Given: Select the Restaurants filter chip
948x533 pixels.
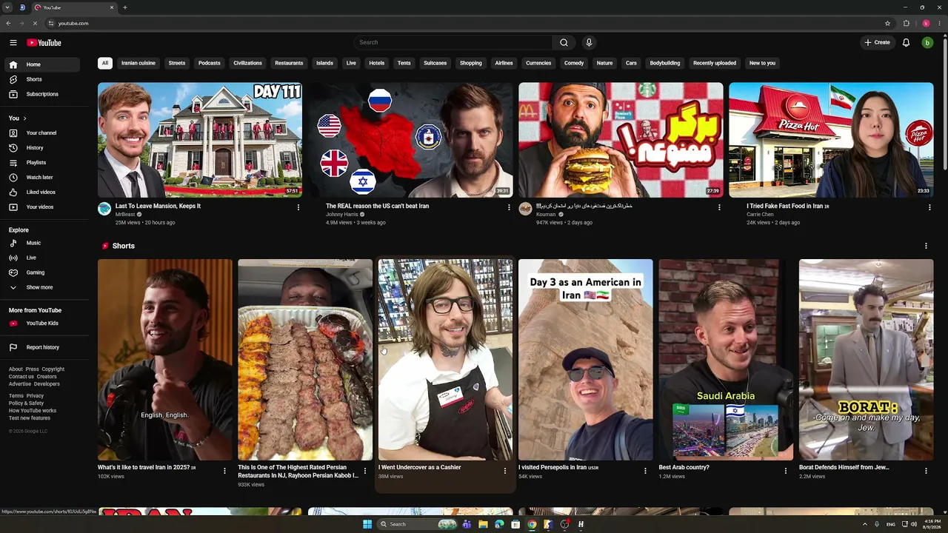Looking at the screenshot, I should [289, 63].
